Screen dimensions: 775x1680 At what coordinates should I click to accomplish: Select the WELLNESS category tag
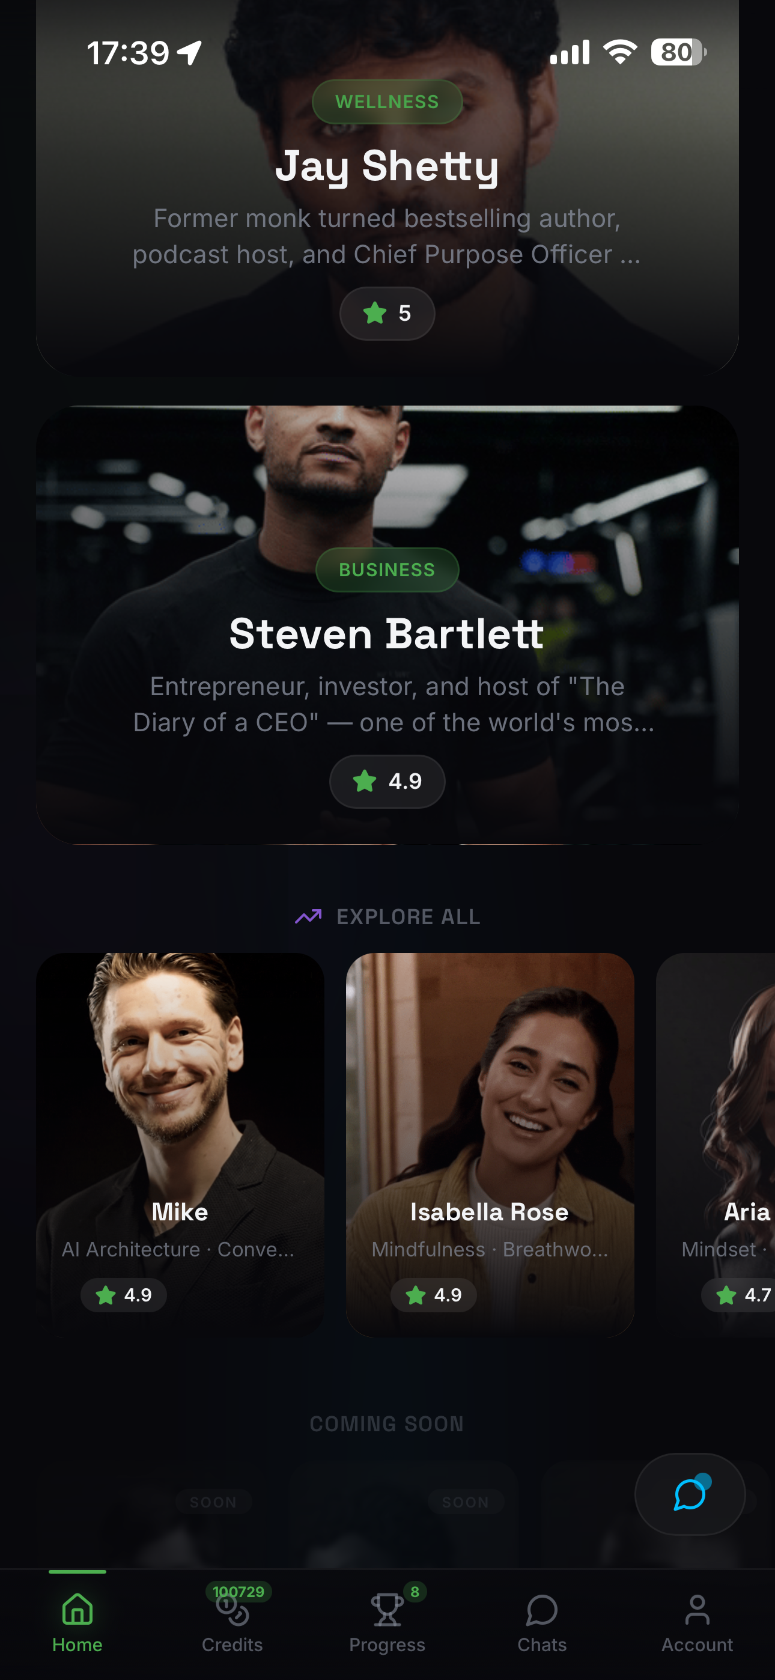click(387, 102)
